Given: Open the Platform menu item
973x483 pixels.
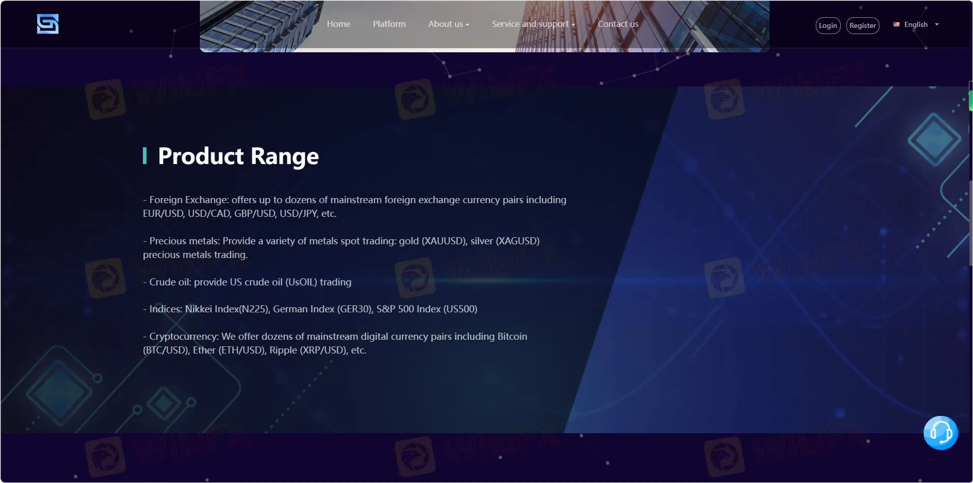Looking at the screenshot, I should [x=389, y=24].
